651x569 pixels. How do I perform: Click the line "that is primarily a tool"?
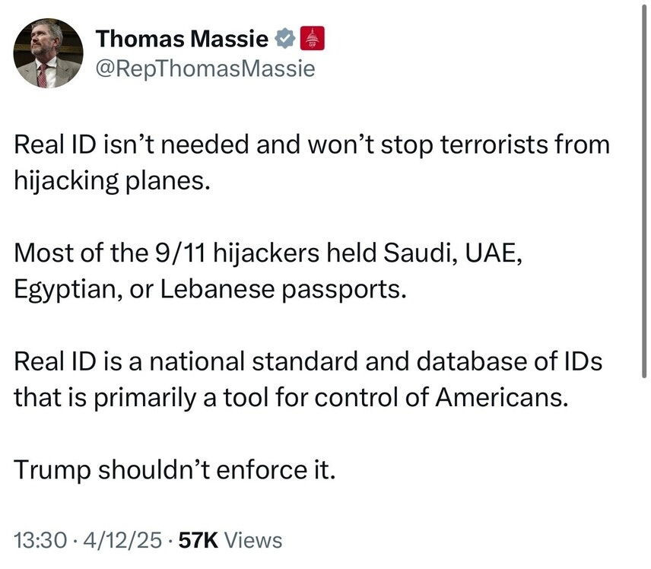(291, 398)
